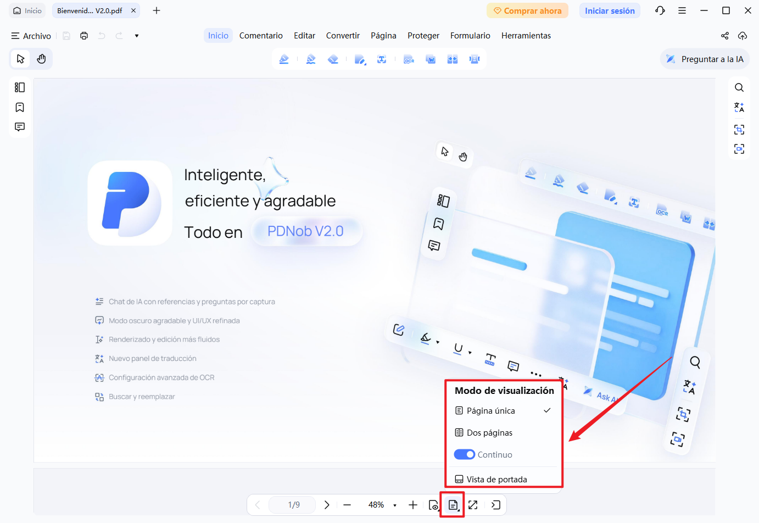Run the OCR tool from toolbar
The height and width of the screenshot is (523, 759).
pos(409,59)
